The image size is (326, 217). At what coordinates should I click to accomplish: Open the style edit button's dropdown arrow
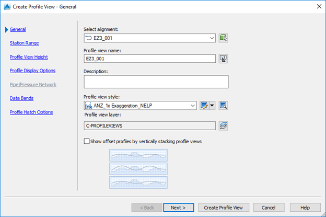tap(213, 106)
